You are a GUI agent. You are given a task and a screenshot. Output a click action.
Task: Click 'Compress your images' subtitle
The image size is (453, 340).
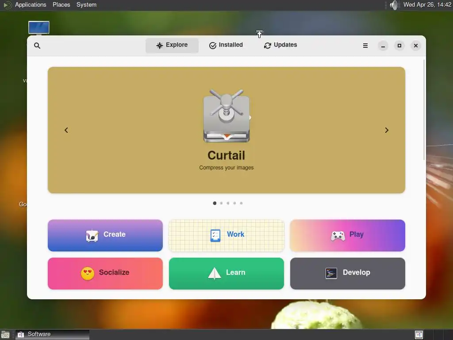pos(226,168)
